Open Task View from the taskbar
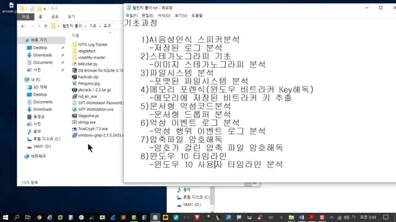Screen dimensions: 396x222 [x=28, y=217]
